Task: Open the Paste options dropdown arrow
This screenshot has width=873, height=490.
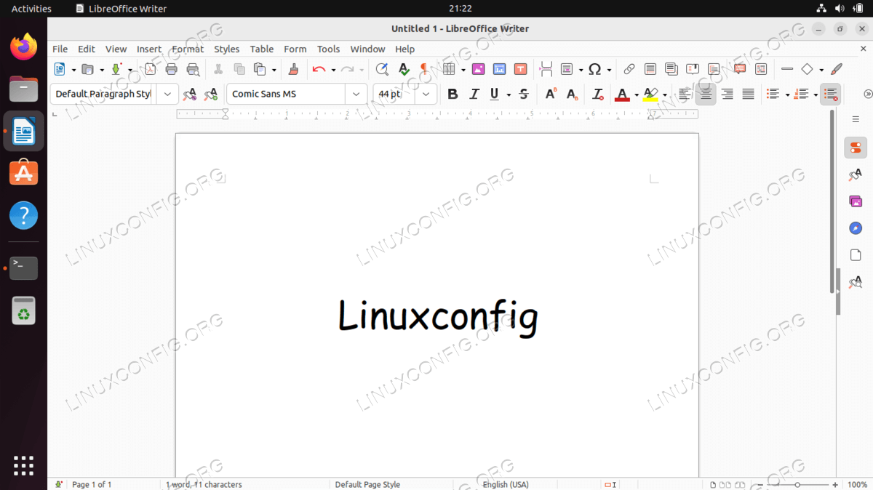Action: (274, 70)
